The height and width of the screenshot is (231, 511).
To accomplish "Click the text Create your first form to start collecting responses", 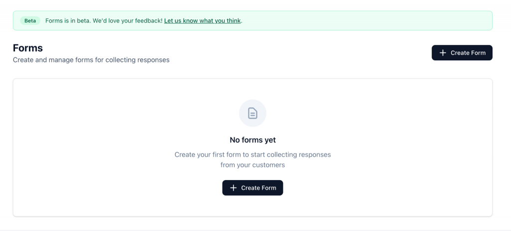I will click(x=253, y=155).
